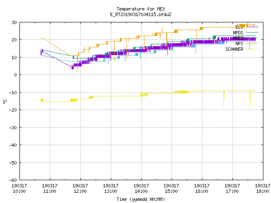Image resolution: width=271 pixels, height=203 pixels.
Task: Click the y-axis tick label 30
Action: tap(14, 22)
